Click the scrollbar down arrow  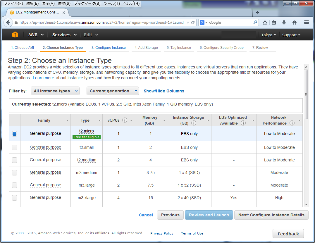point(306,205)
